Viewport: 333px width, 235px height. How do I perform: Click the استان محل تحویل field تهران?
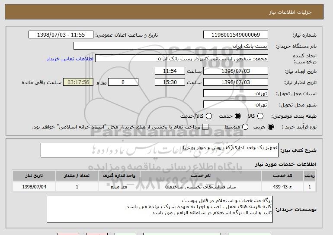pos(236,94)
